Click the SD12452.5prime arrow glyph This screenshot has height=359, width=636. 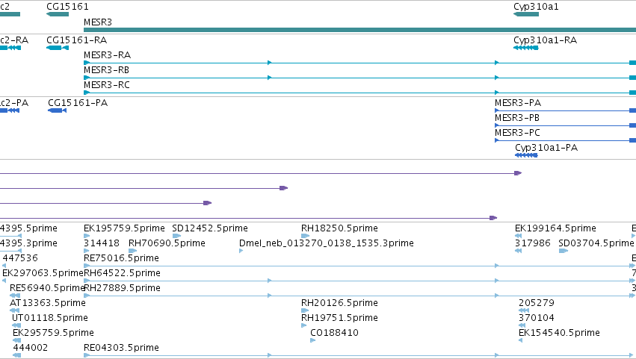(x=176, y=237)
